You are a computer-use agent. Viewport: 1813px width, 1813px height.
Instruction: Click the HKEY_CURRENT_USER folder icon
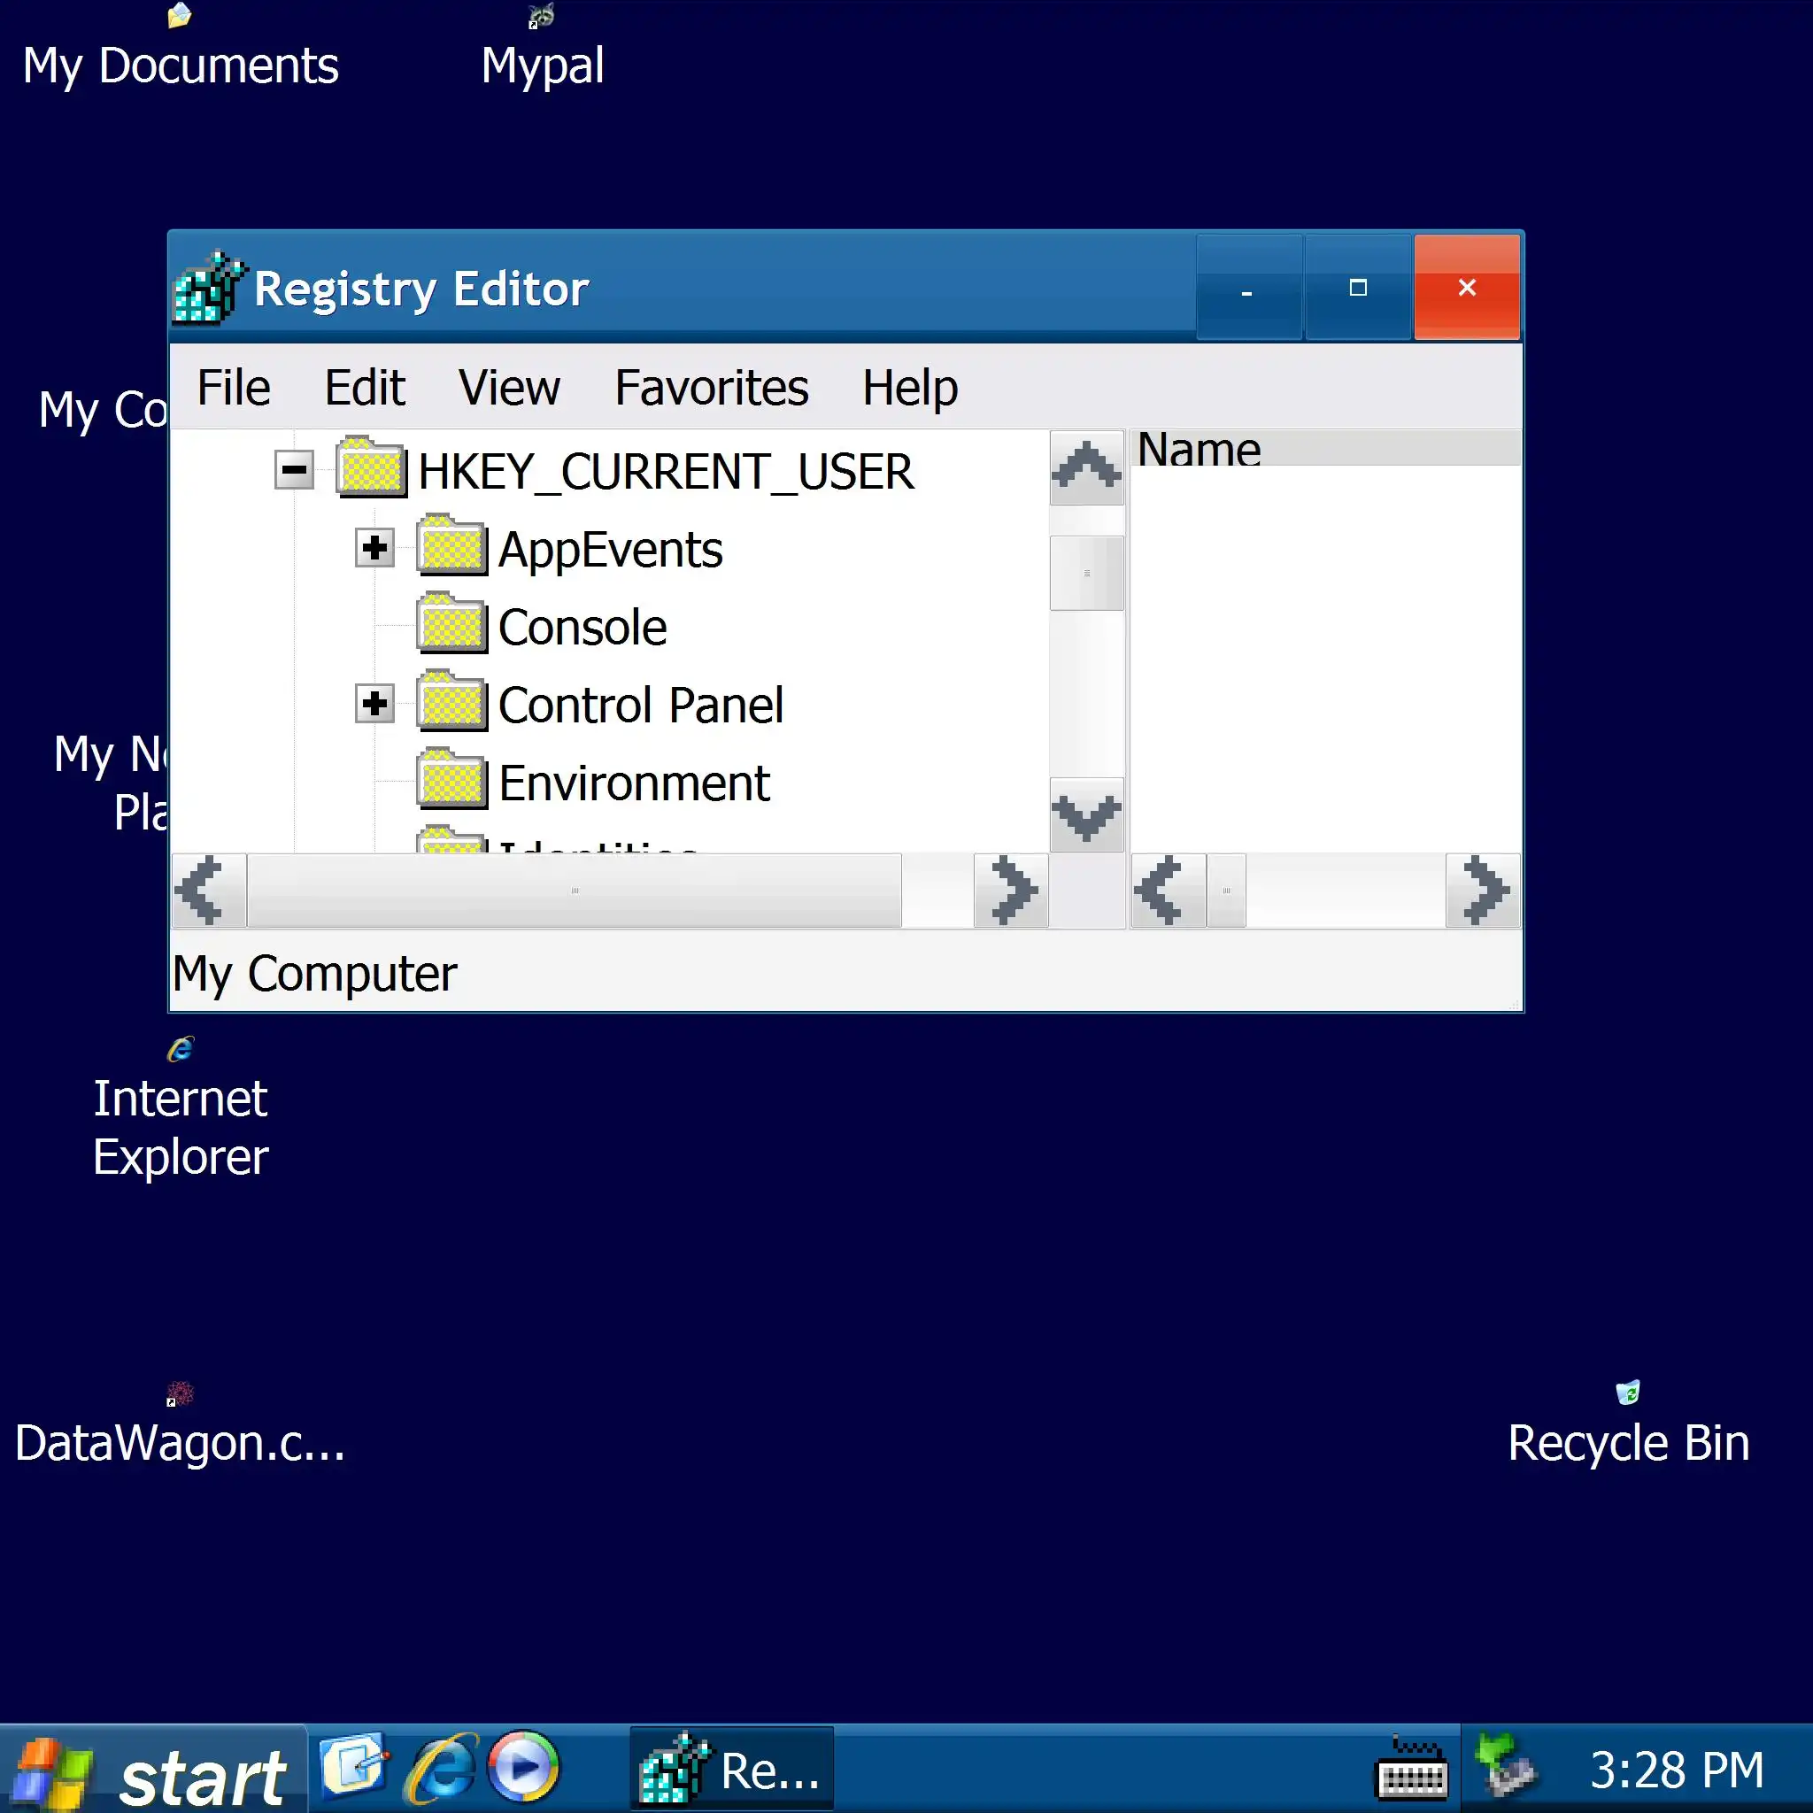371,468
